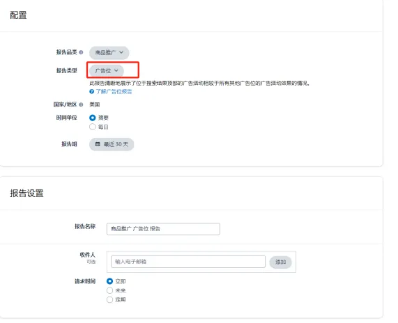Viewport: 398px width, 323px height.
Task: Select the 未来 request time radio button
Action: point(109,290)
